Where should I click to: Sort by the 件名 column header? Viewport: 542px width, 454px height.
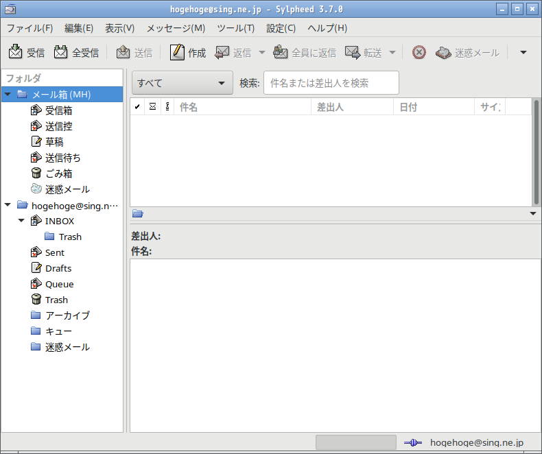coord(243,106)
